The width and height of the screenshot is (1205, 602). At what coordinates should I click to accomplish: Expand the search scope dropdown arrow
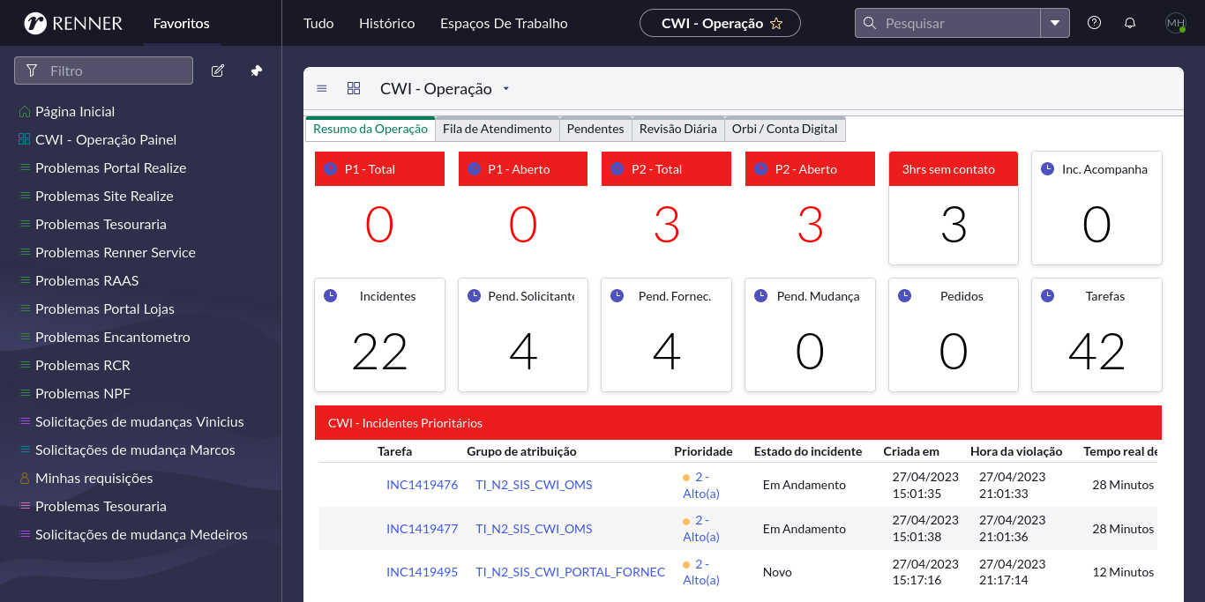click(x=1055, y=23)
